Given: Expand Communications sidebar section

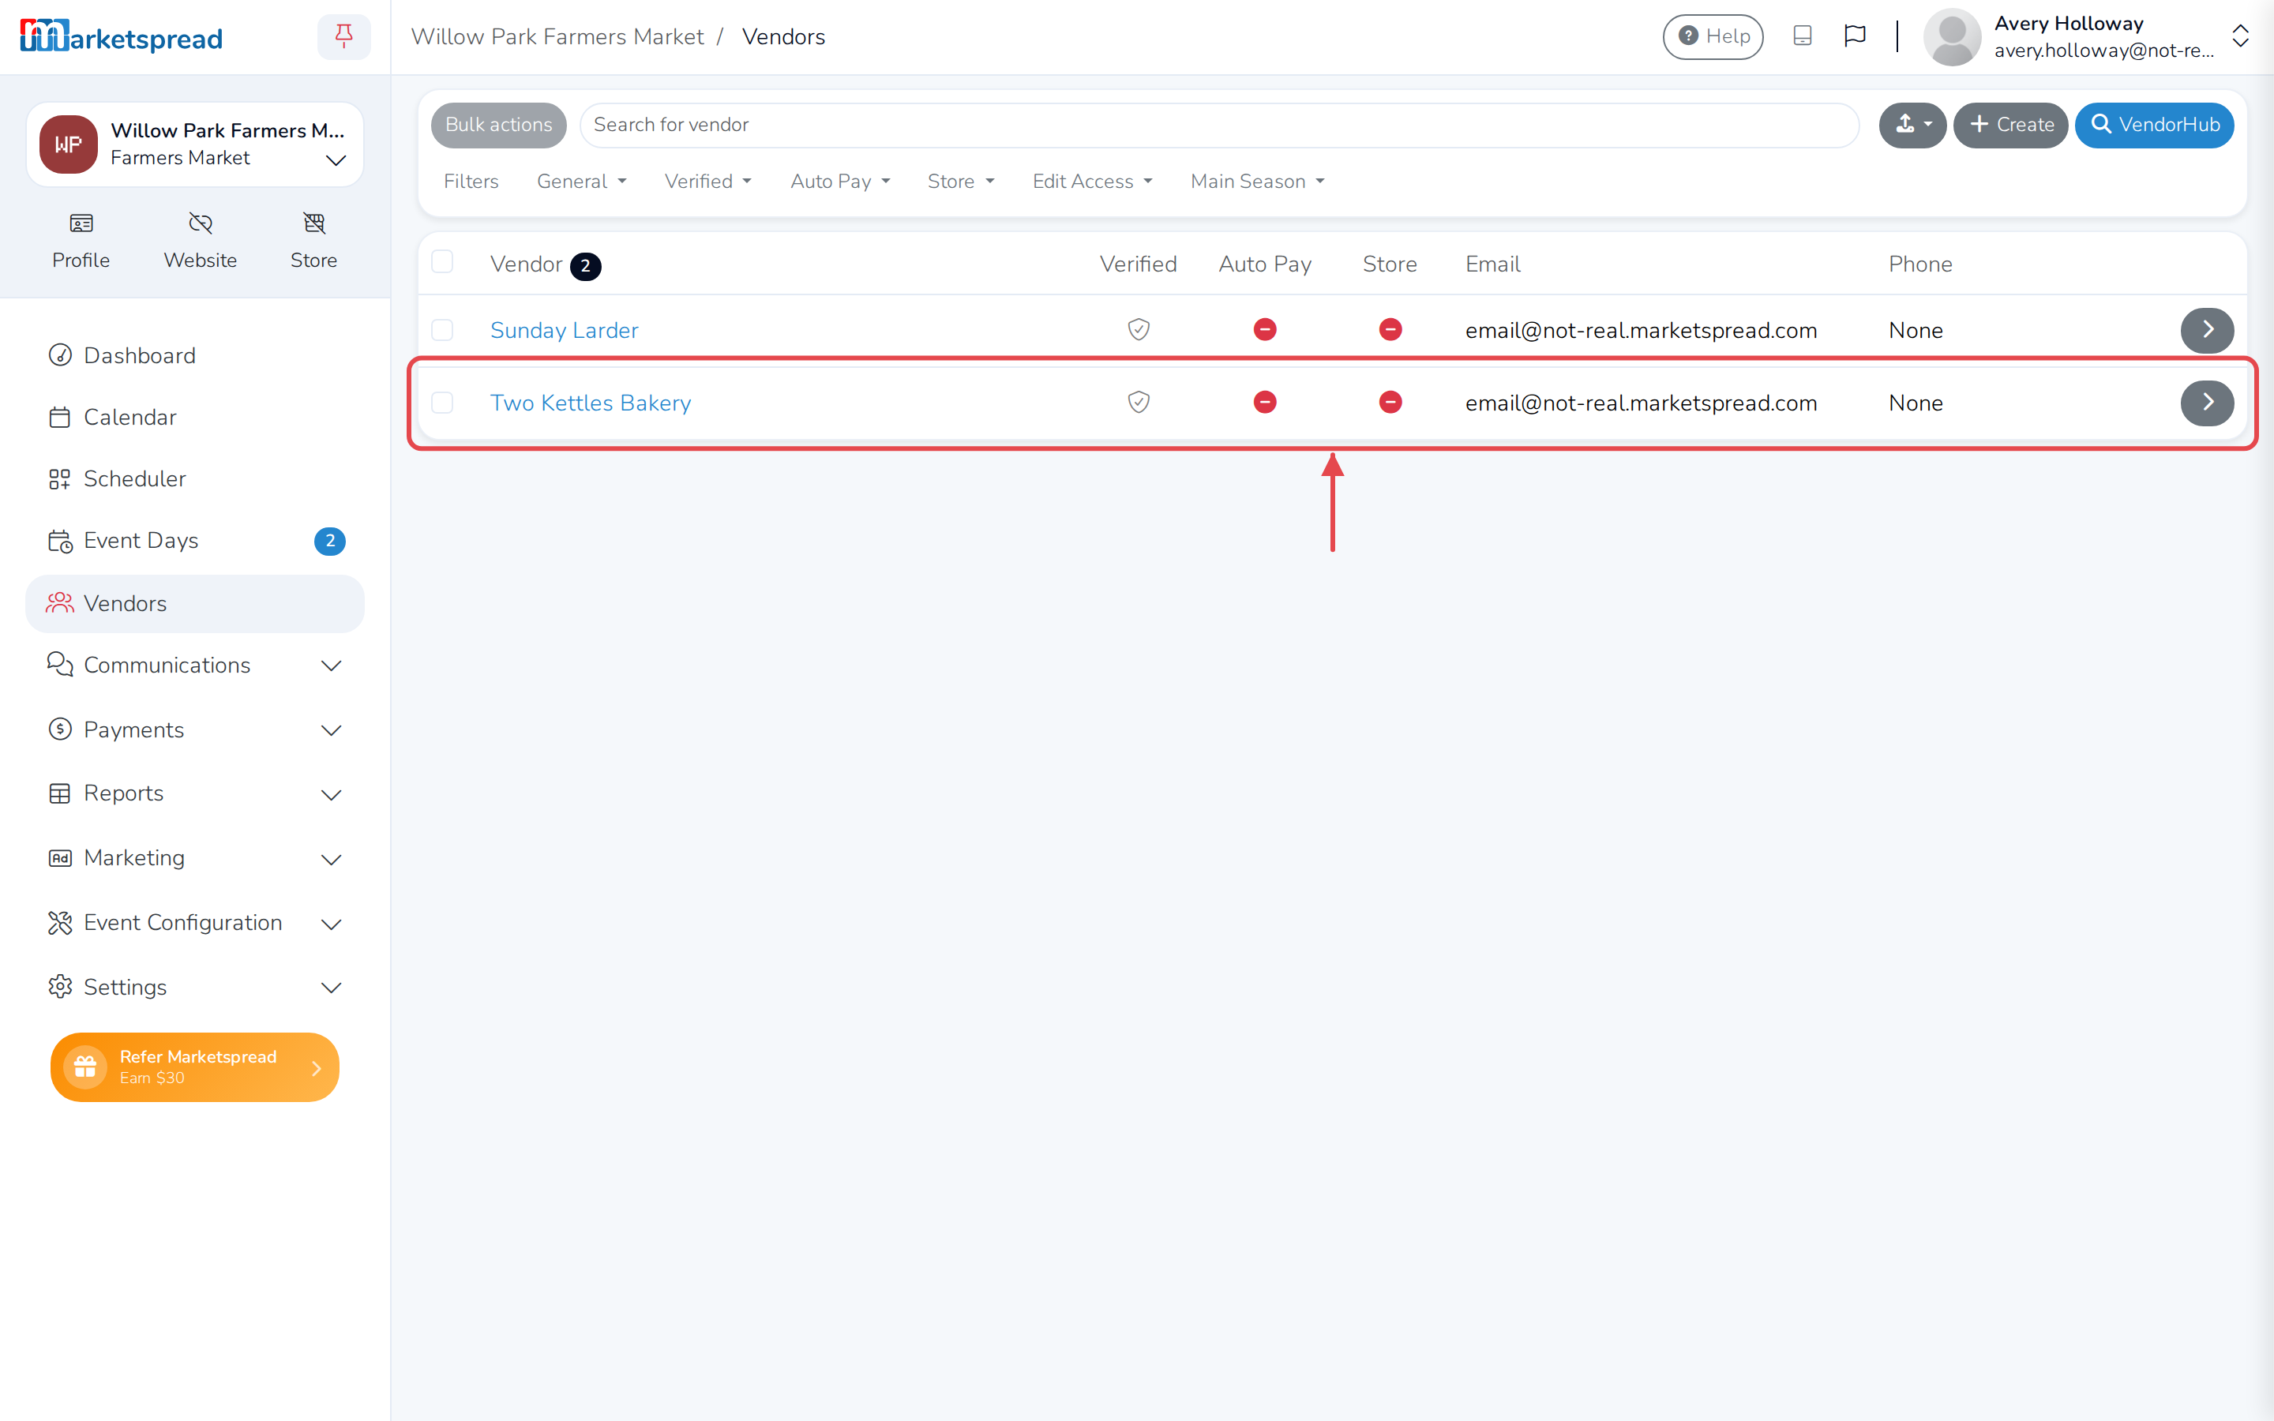Looking at the screenshot, I should 194,666.
